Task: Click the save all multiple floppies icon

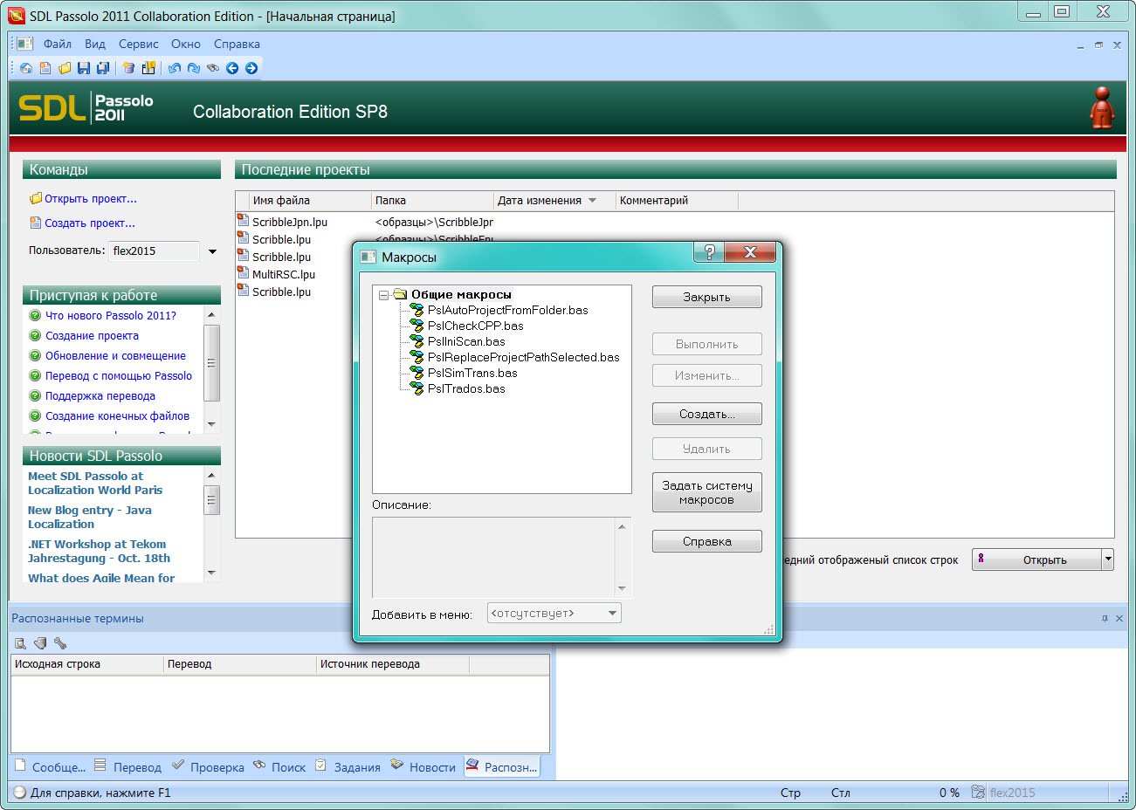Action: click(x=103, y=68)
